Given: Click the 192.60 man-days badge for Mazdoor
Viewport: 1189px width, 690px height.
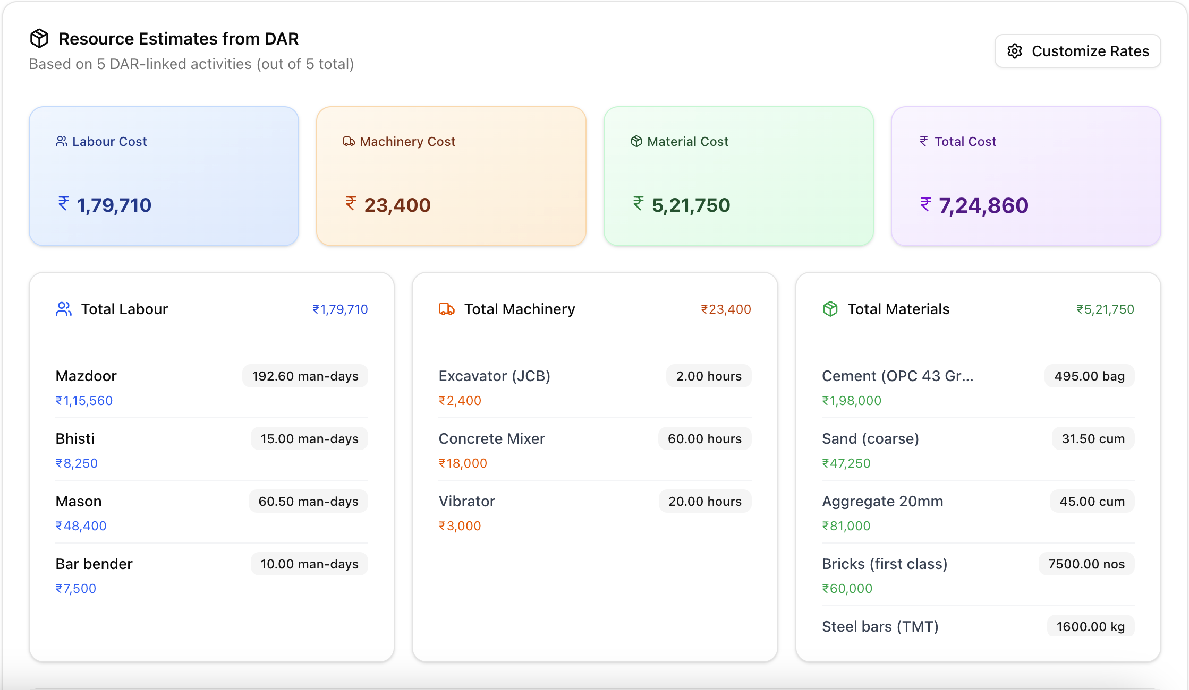Looking at the screenshot, I should pyautogui.click(x=305, y=376).
